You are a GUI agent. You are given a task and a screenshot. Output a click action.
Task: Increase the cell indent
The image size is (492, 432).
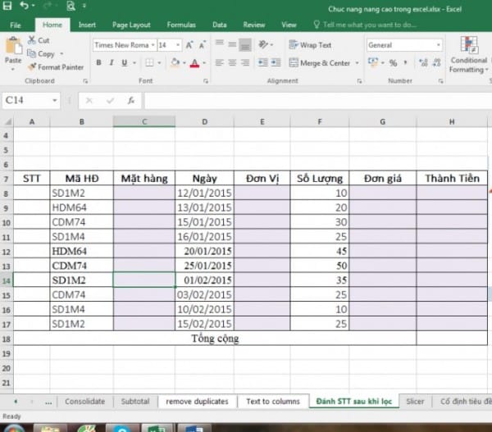coord(276,63)
